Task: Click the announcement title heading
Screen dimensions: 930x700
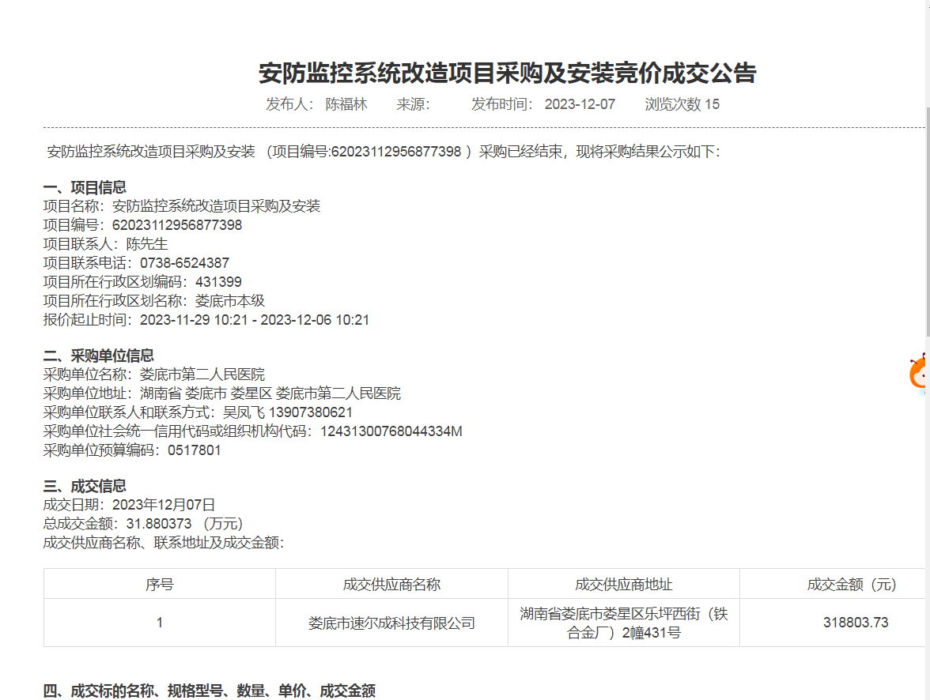Action: tap(507, 73)
